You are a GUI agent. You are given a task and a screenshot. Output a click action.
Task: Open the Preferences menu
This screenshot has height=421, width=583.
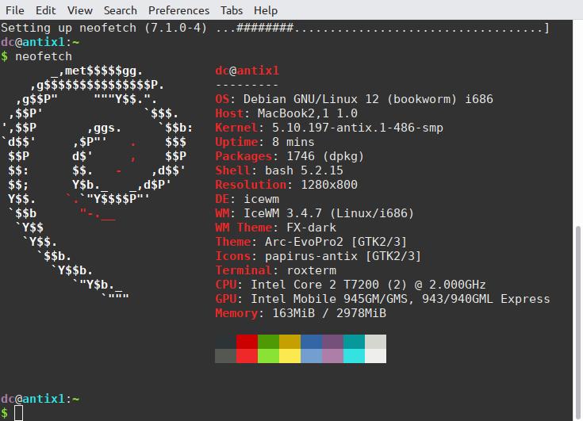click(178, 10)
